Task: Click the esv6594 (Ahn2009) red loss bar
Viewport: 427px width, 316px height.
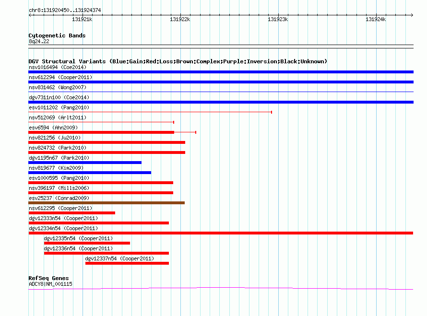Action: pyautogui.click(x=101, y=132)
